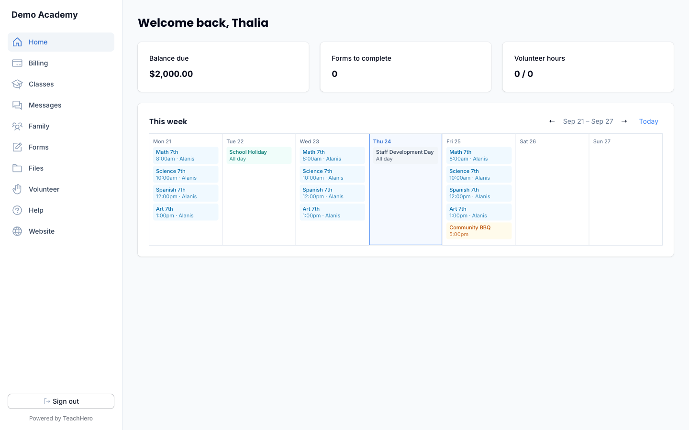The image size is (689, 430).
Task: Open the Community BBQ event
Action: click(x=479, y=231)
